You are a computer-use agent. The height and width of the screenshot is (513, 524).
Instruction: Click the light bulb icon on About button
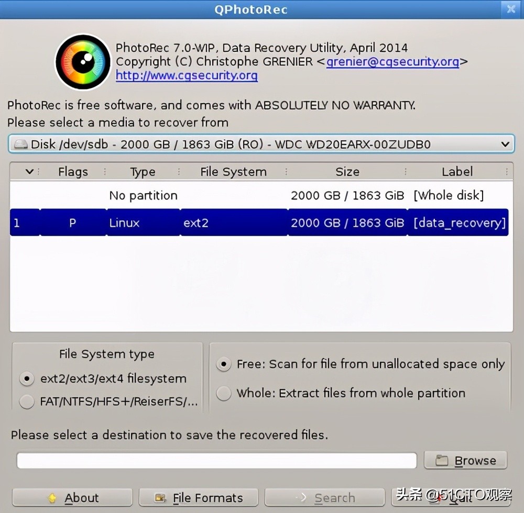52,498
